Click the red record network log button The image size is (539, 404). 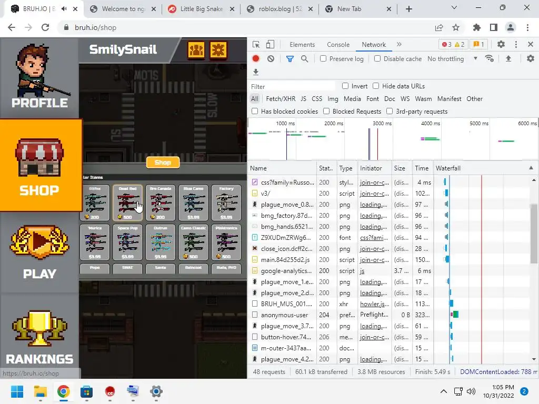pos(256,59)
